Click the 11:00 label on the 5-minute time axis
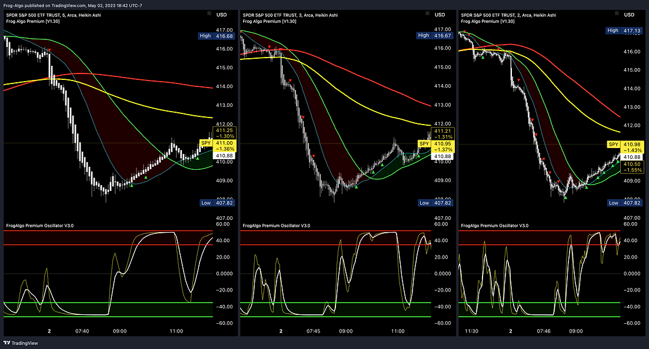 coord(177,331)
